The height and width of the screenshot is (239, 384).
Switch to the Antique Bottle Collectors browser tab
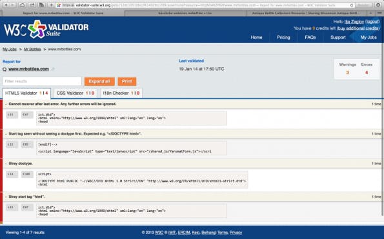(x=306, y=13)
